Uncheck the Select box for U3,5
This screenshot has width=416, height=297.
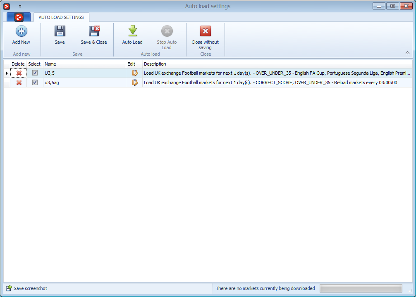pyautogui.click(x=35, y=73)
